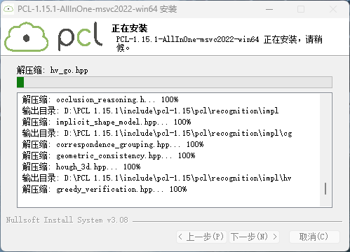Click the status text 解压缩: hv_go.hpp
Viewport: 350px width, 252px height.
click(53, 70)
